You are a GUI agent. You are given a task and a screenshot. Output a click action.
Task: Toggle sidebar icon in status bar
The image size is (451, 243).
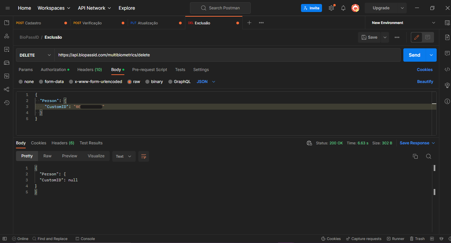tap(5, 239)
